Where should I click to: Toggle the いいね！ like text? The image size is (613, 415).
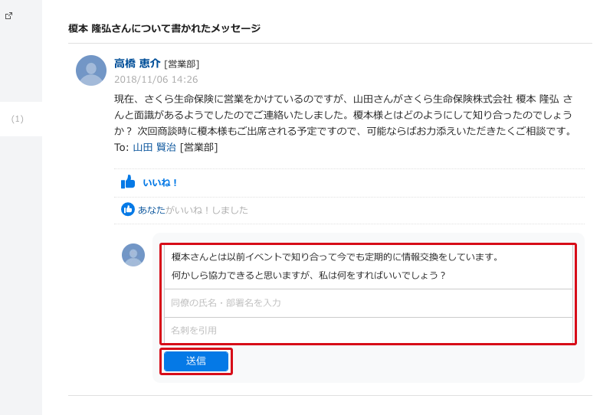[160, 182]
